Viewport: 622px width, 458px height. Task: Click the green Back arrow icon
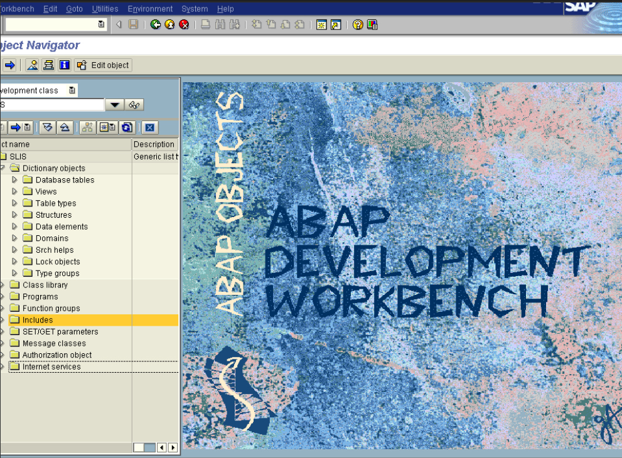(156, 24)
